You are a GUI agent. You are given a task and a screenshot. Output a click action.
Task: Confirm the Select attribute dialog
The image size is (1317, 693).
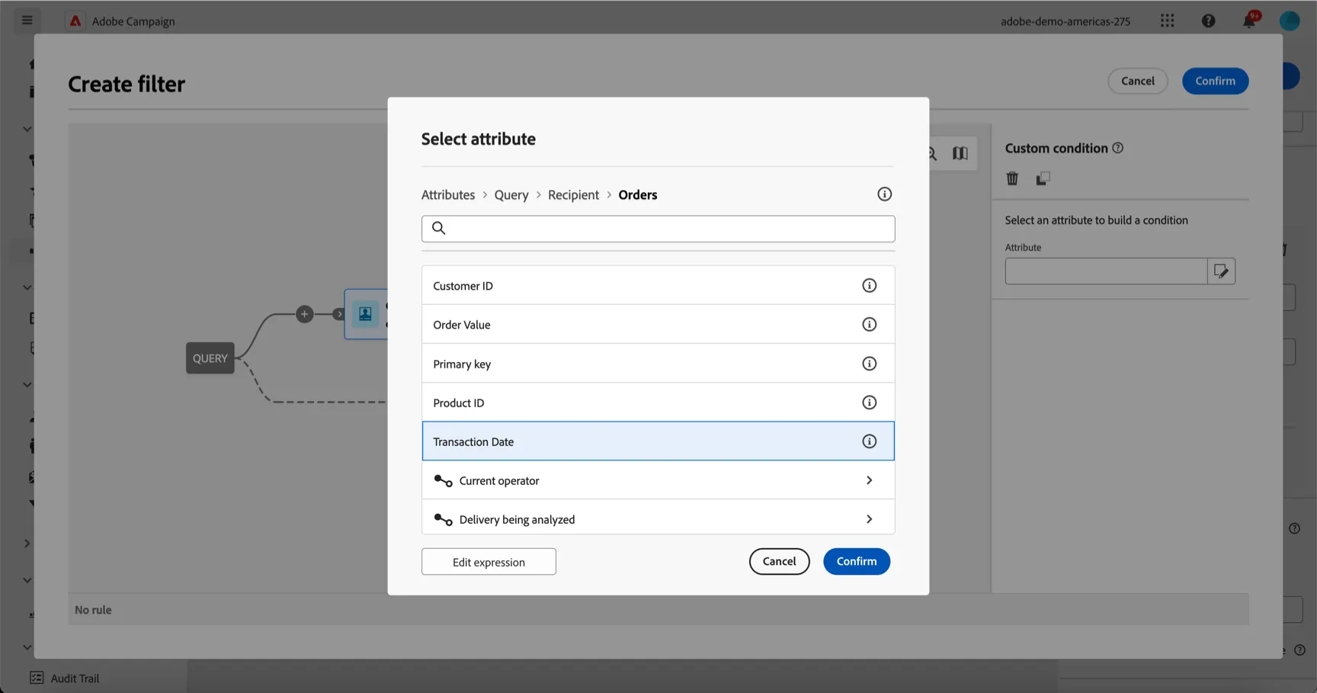point(857,561)
